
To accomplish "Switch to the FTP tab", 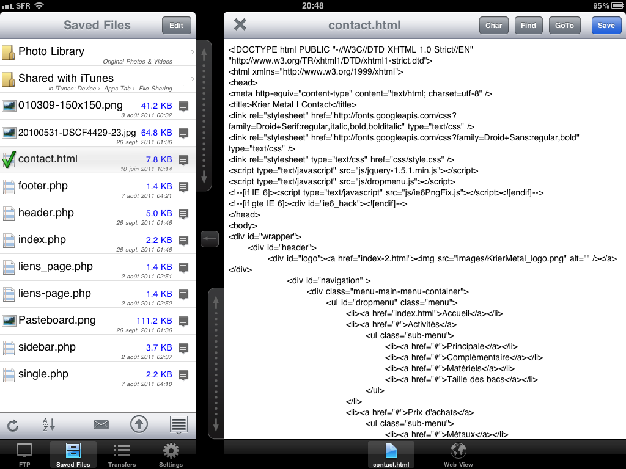I will (24, 455).
